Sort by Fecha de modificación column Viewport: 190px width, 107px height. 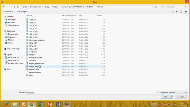(69, 15)
